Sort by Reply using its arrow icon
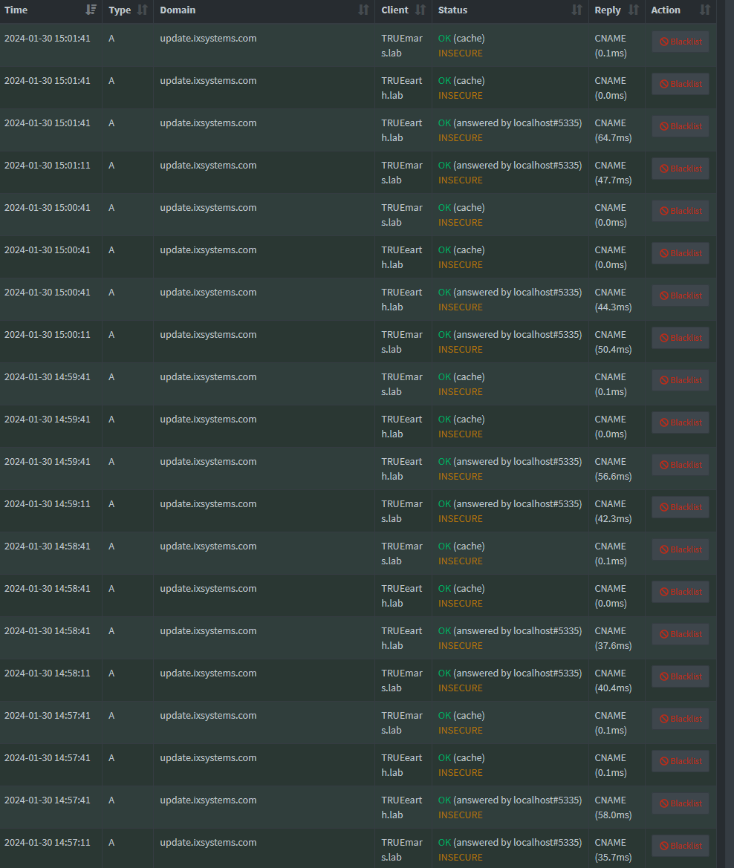Screen dimensions: 734x868 634,10
